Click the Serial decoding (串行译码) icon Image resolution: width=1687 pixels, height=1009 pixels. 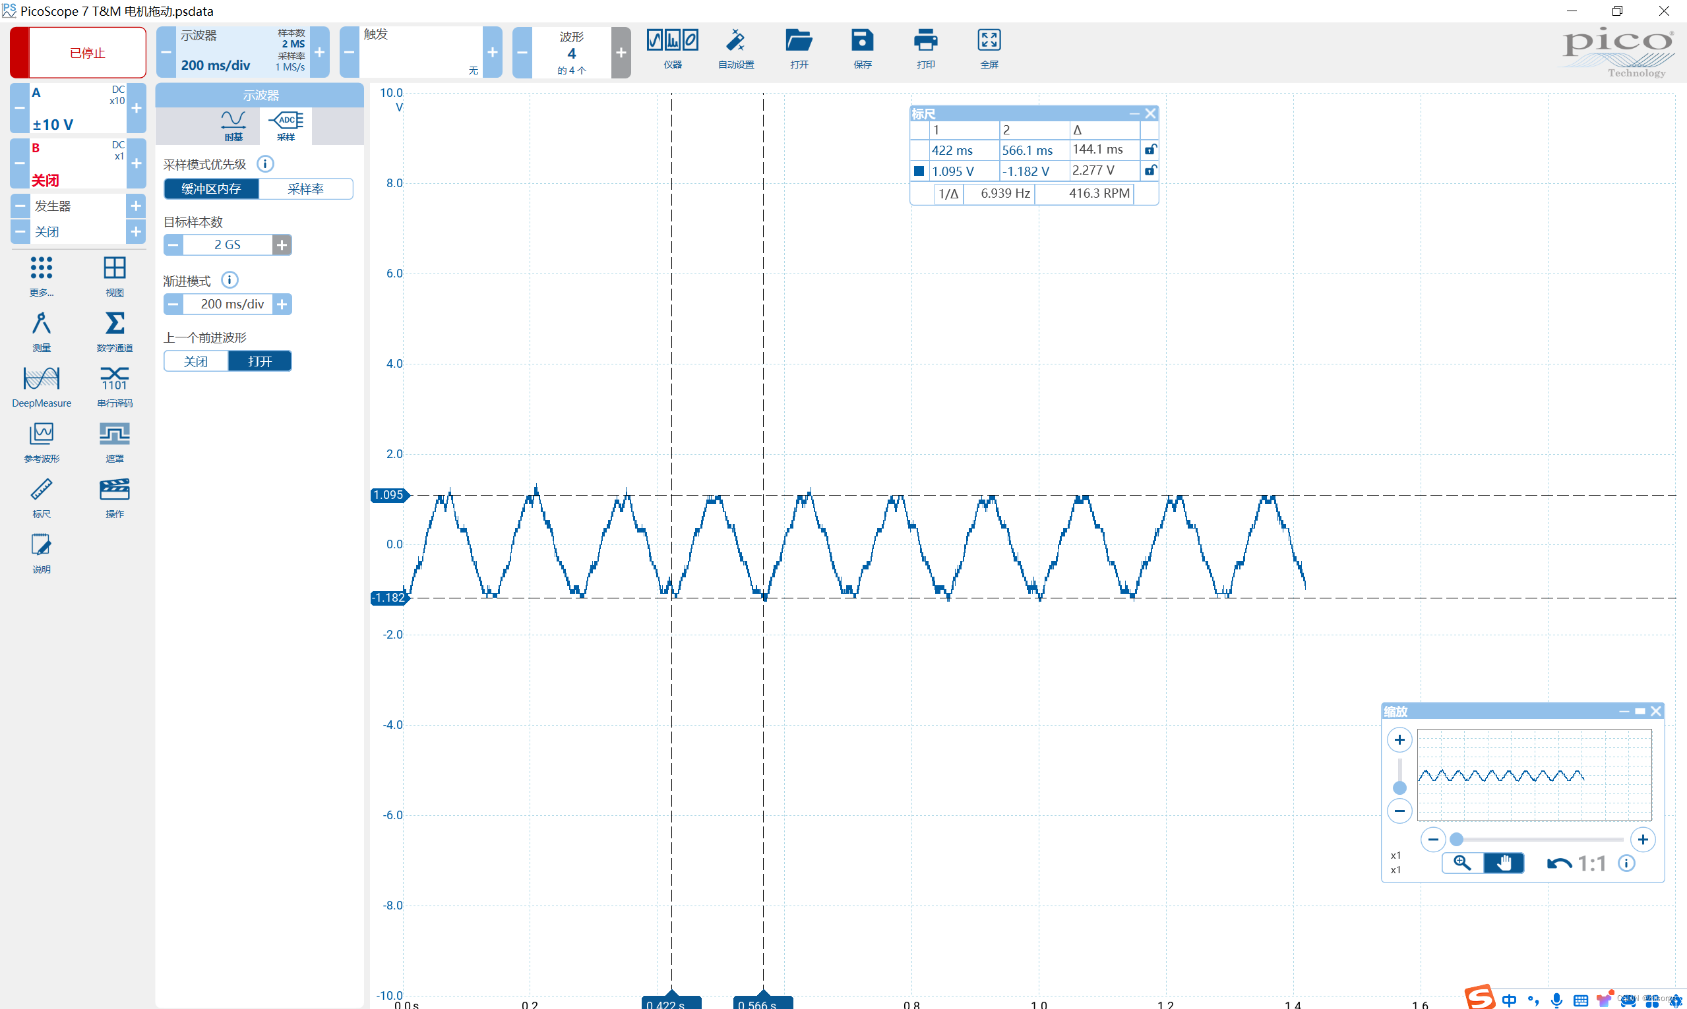tap(114, 380)
